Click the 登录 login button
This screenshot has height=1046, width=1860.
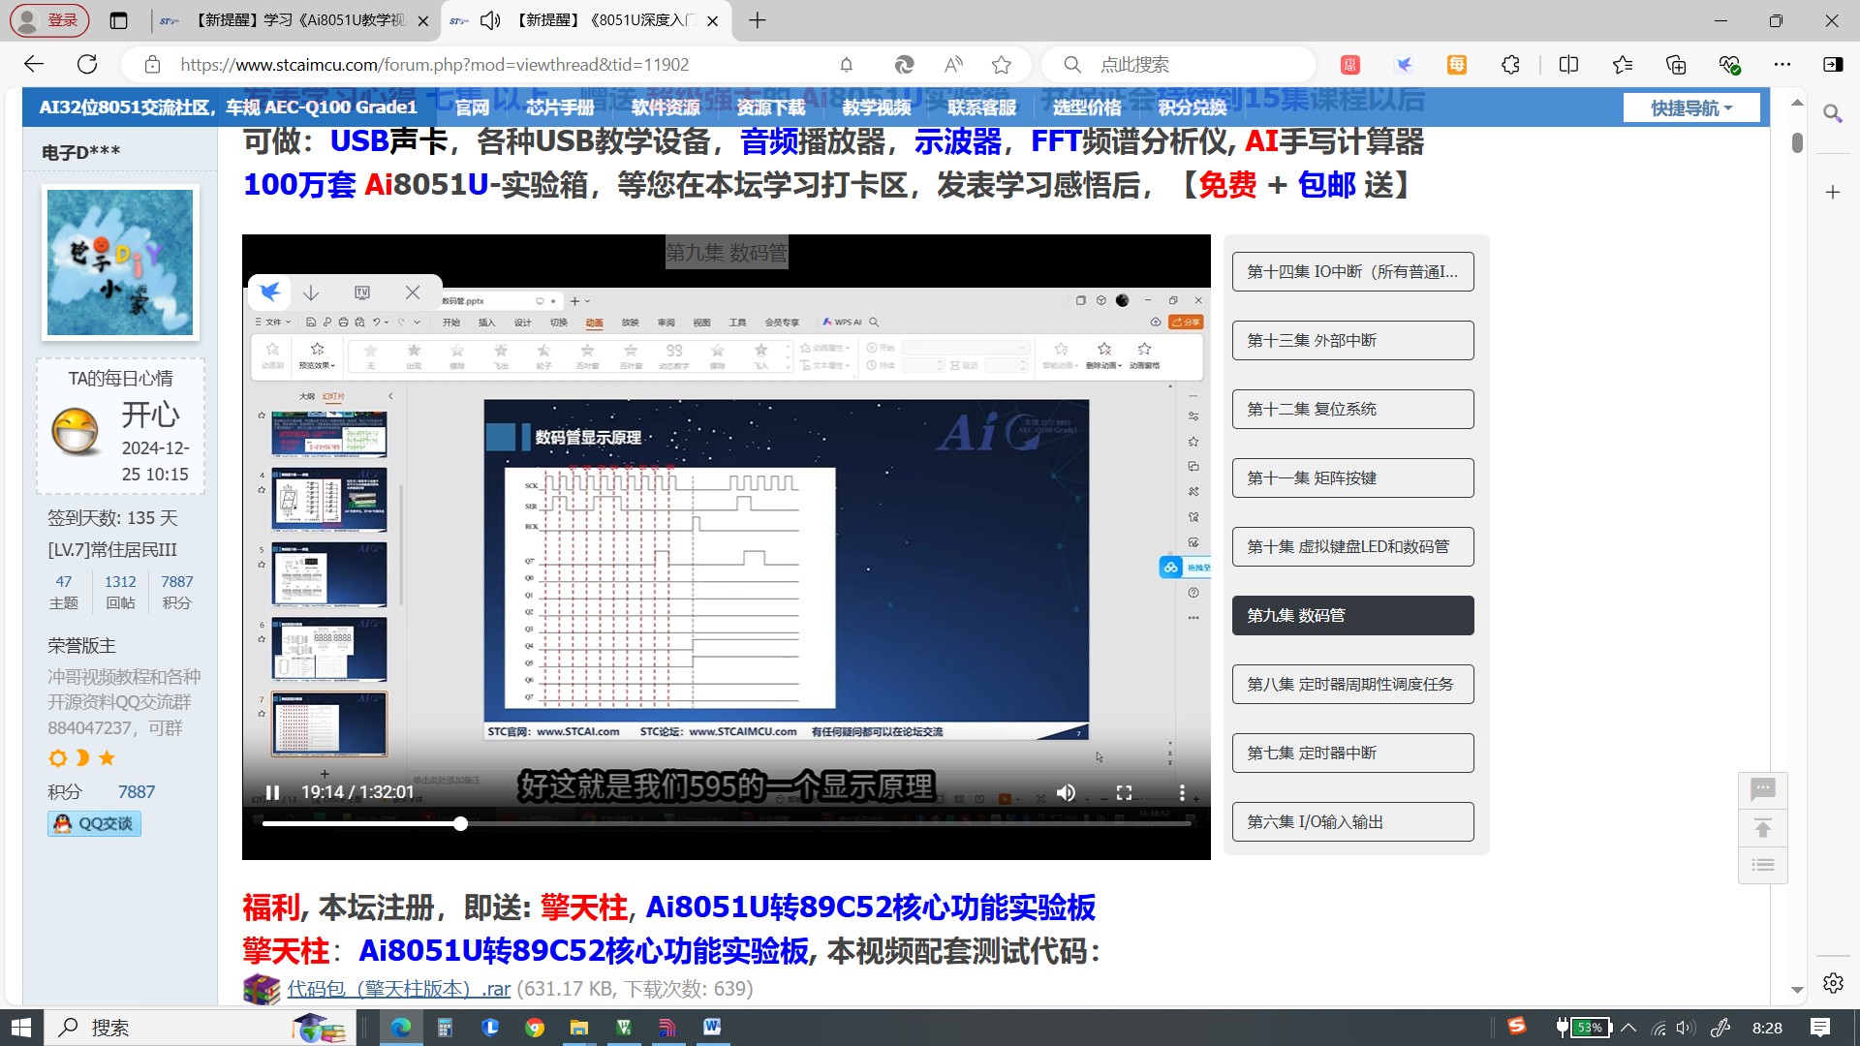(x=49, y=20)
